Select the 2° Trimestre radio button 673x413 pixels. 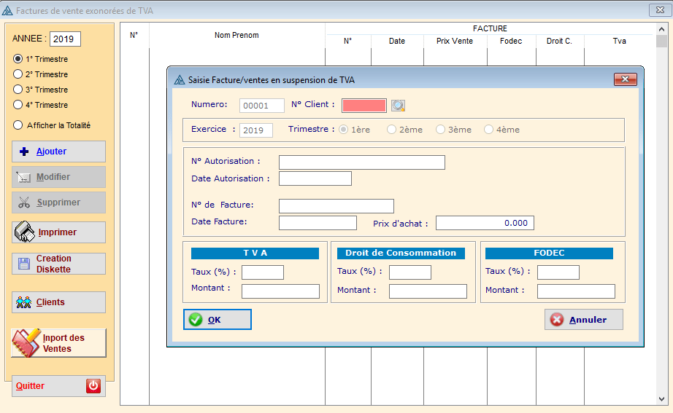18,74
